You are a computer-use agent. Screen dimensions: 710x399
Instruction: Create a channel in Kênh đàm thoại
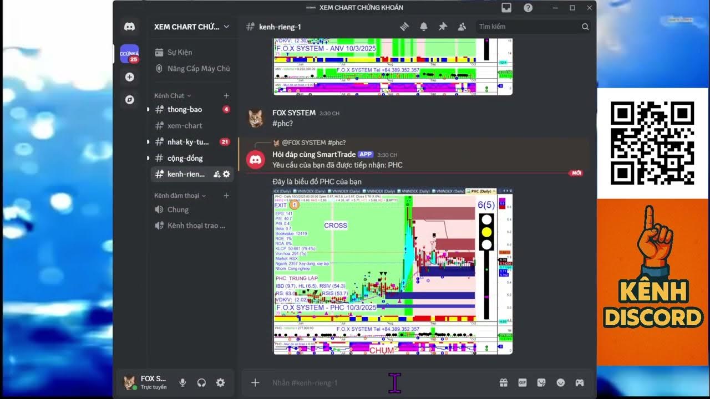(226, 196)
